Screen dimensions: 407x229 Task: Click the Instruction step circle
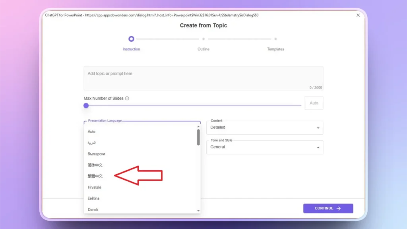point(131,39)
